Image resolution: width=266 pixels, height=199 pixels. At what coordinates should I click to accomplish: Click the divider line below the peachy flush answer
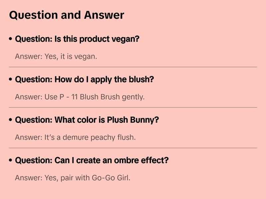pos(133,148)
